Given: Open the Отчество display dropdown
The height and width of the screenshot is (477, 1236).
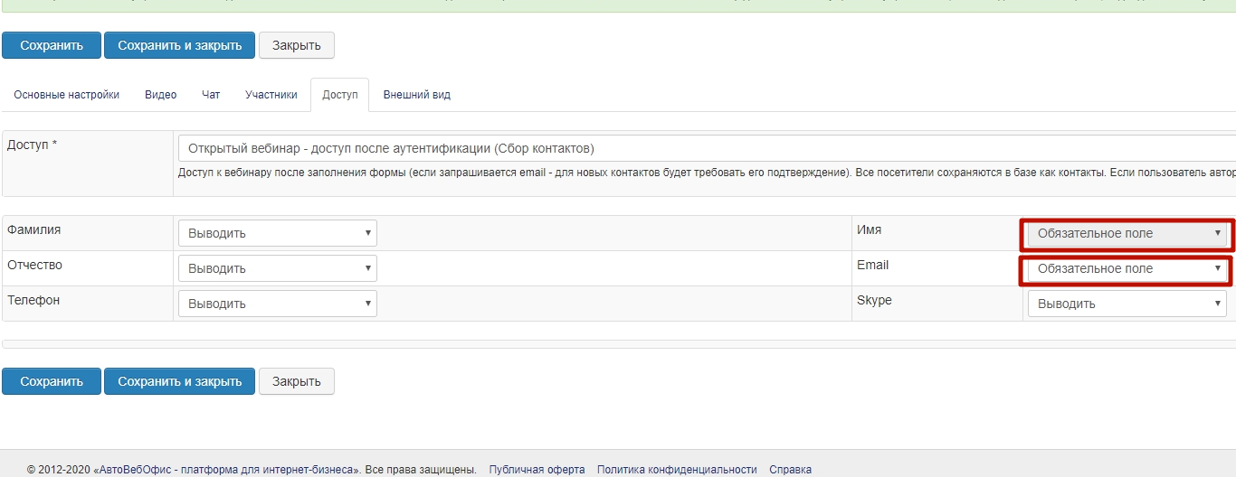Looking at the screenshot, I should pyautogui.click(x=277, y=268).
